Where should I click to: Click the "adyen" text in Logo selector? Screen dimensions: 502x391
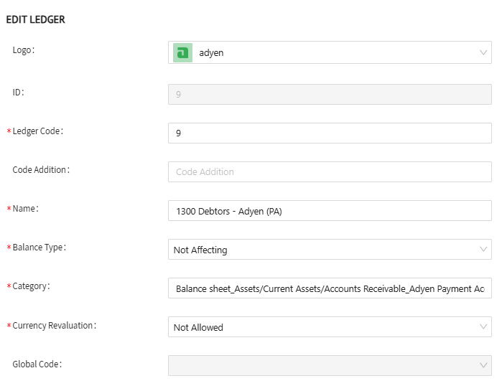211,53
